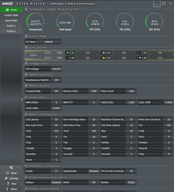Collapse DRAM Contoller Configuration subsection
The width and height of the screenshot is (174, 192).
(26, 166)
